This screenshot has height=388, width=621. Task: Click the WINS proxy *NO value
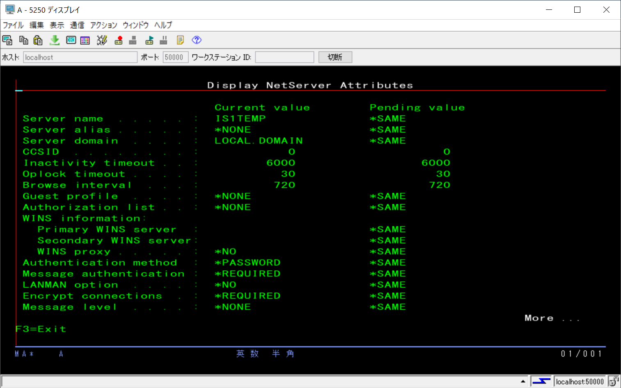(226, 251)
